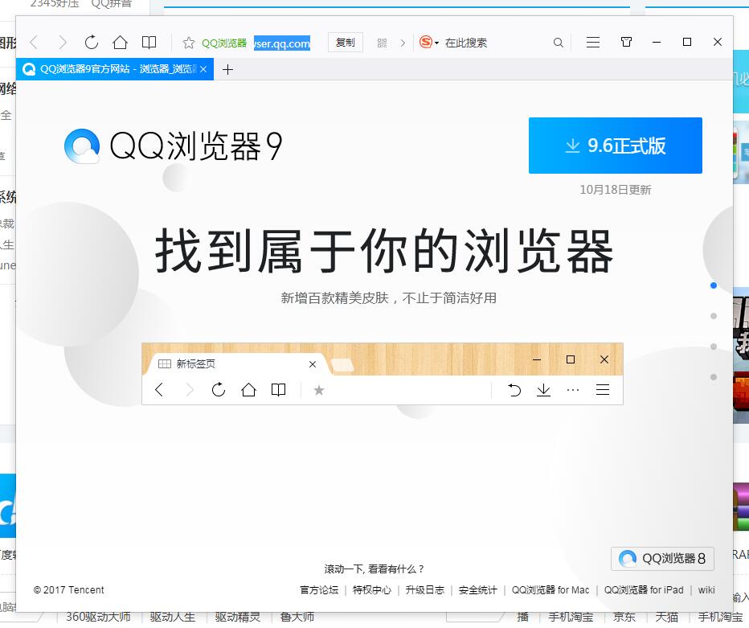This screenshot has width=749, height=628.
Task: Click the bookmarks book icon in the preview
Action: (x=279, y=390)
